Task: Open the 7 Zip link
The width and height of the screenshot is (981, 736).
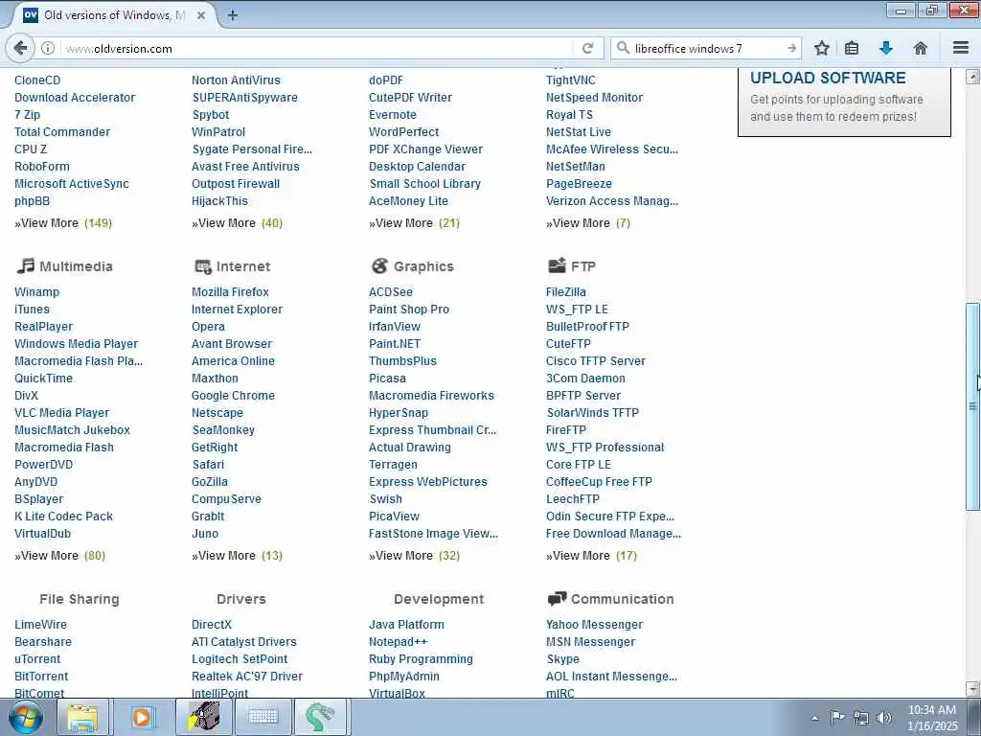Action: point(28,115)
